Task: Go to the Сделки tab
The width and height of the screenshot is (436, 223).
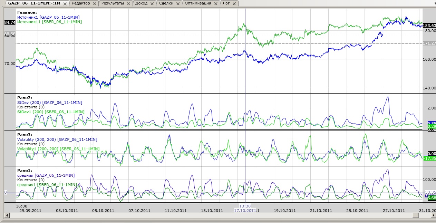Action: coord(166,3)
